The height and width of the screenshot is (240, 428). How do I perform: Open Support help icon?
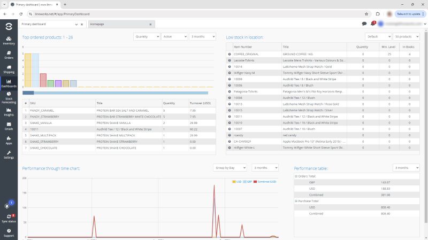pyautogui.click(x=9, y=233)
